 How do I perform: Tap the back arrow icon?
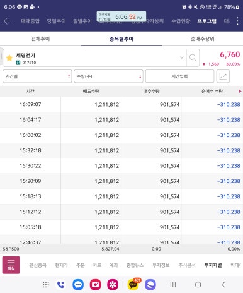click(x=8, y=21)
